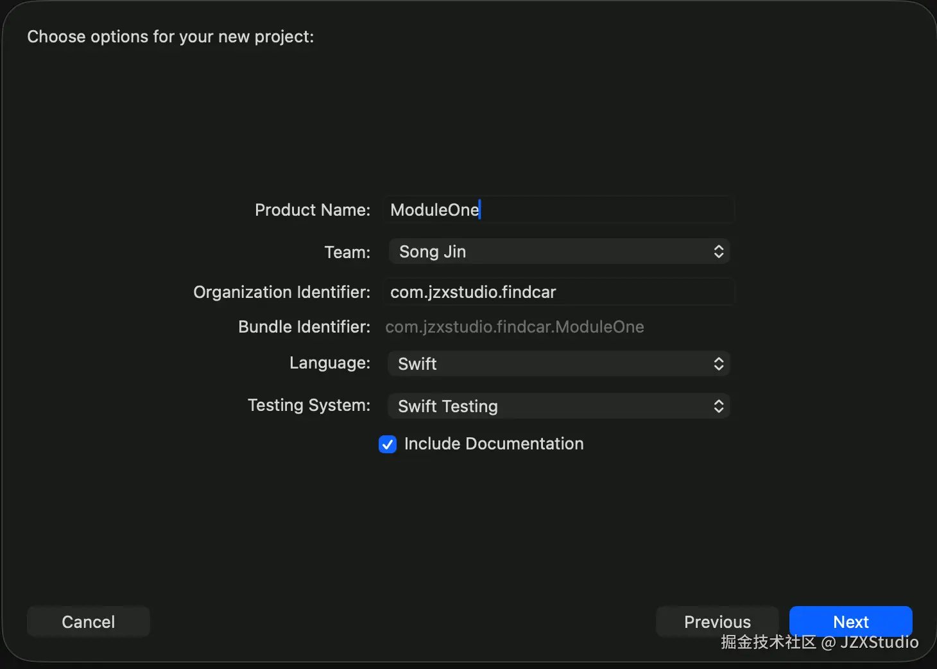
Task: Click the Product Name text field
Action: point(558,210)
